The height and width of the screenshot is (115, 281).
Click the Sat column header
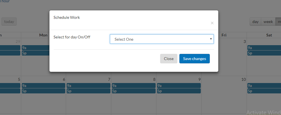pyautogui.click(x=269, y=35)
